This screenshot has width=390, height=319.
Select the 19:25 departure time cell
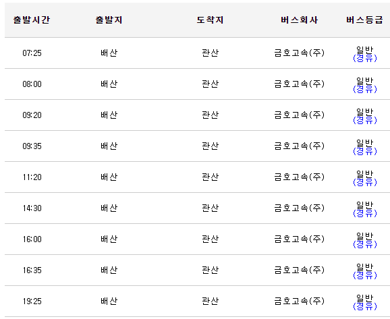coord(32,301)
